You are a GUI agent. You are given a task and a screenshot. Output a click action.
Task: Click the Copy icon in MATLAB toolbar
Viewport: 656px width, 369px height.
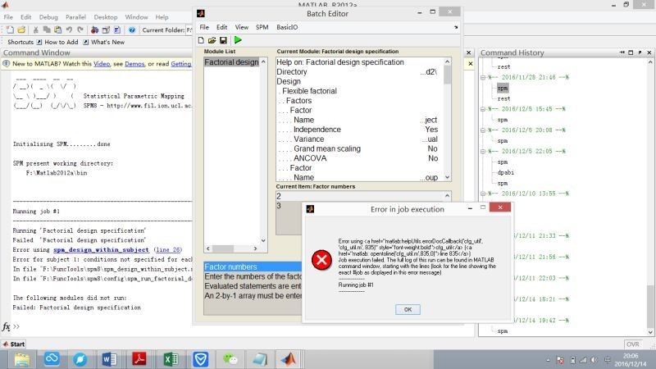coord(47,30)
